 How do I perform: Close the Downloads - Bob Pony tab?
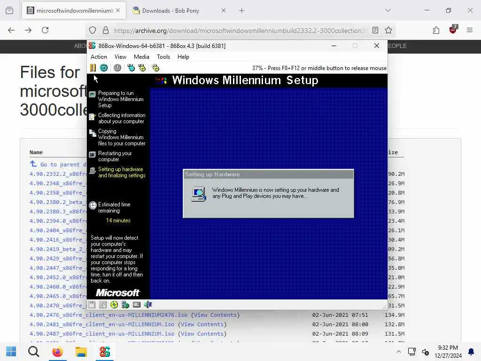click(x=223, y=11)
